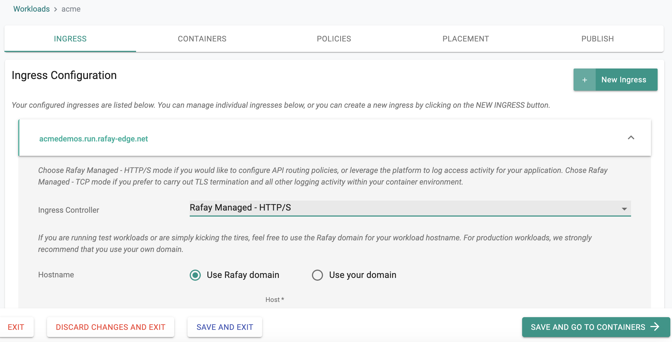Click the Hostname label
The width and height of the screenshot is (672, 342).
(56, 275)
